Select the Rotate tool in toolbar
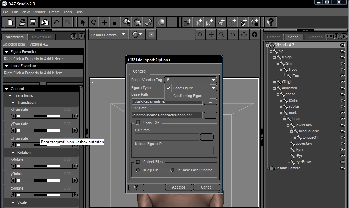This screenshot has width=349, height=208. click(x=93, y=22)
